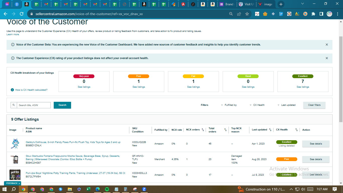
Task: Click the Pull-Ups product thumbnail
Action: point(15,175)
